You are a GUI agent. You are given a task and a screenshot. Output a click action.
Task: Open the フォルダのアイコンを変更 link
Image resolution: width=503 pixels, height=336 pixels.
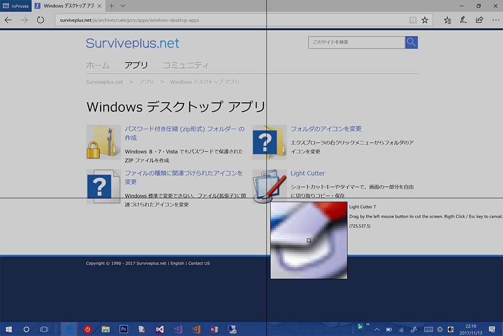coord(326,129)
